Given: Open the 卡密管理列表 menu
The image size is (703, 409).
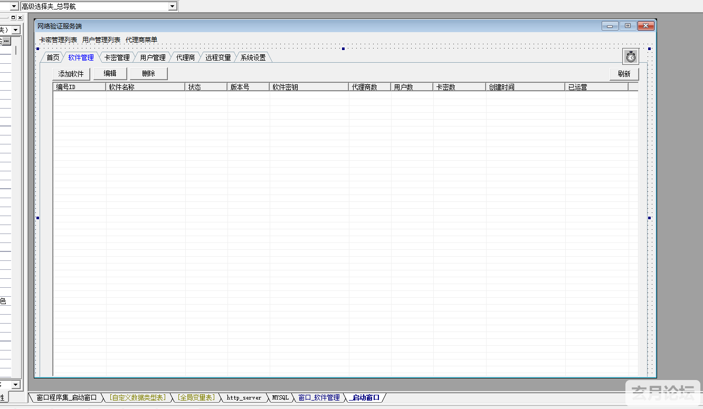Looking at the screenshot, I should [58, 40].
